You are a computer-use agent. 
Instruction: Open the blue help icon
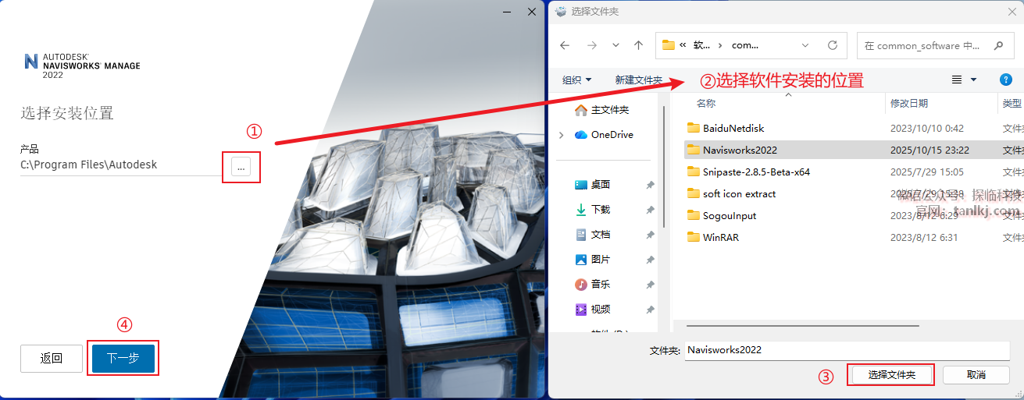[x=1006, y=80]
